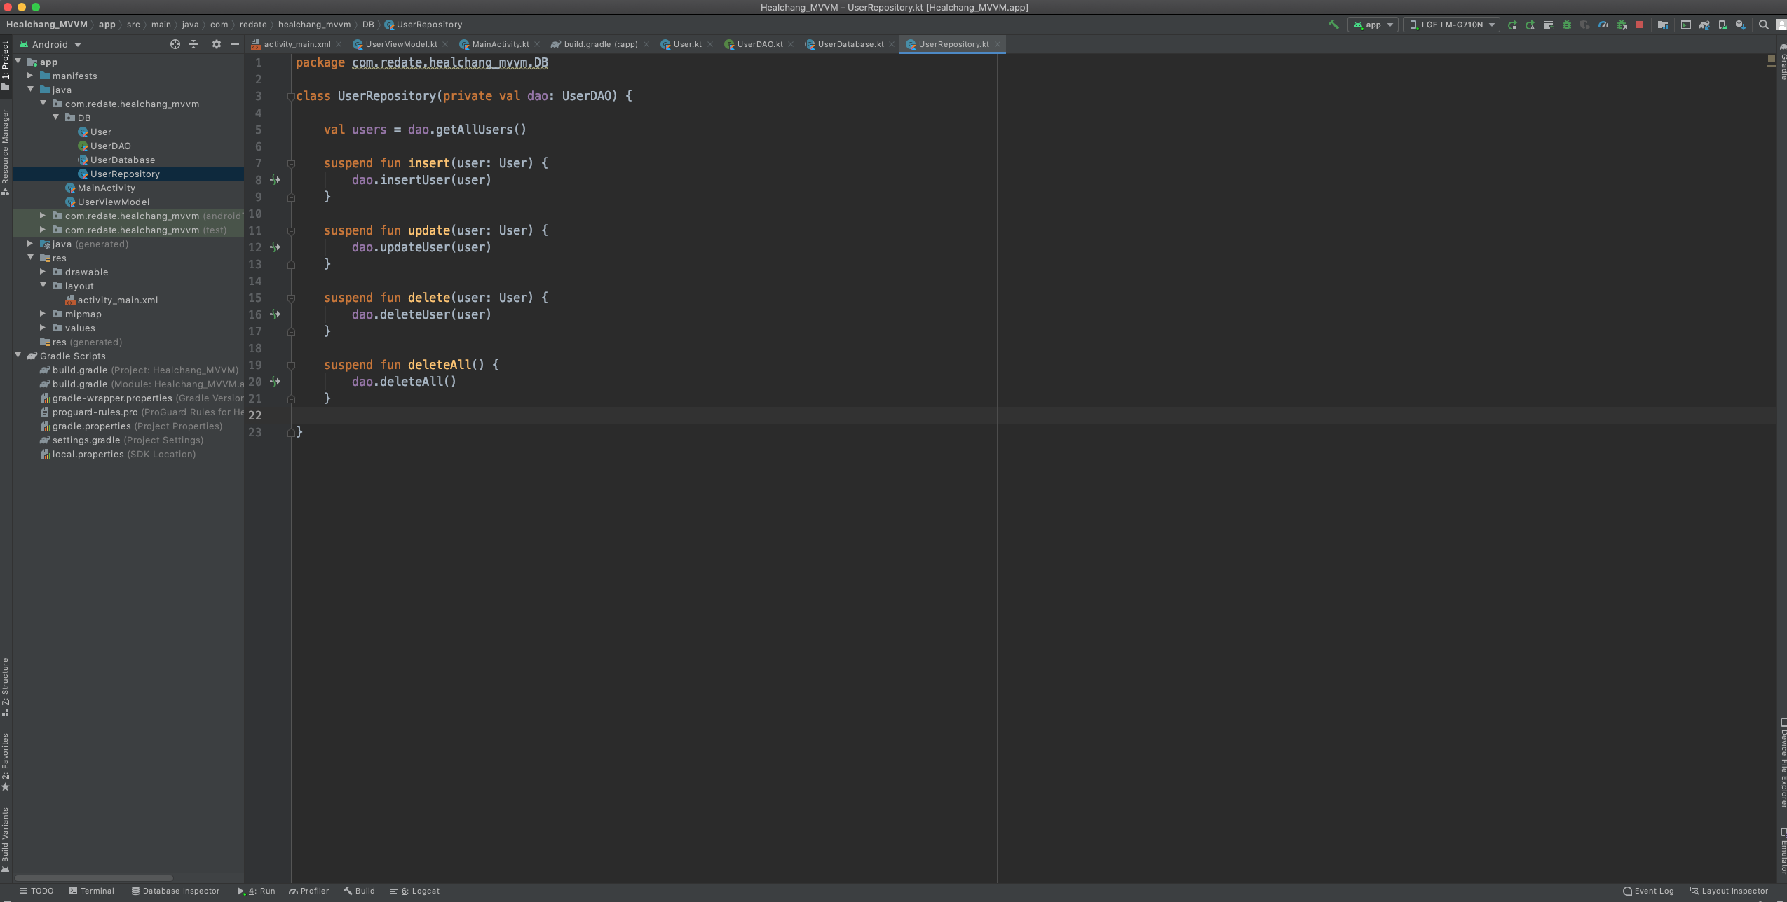Stop the running app
The width and height of the screenshot is (1787, 902).
click(1640, 25)
